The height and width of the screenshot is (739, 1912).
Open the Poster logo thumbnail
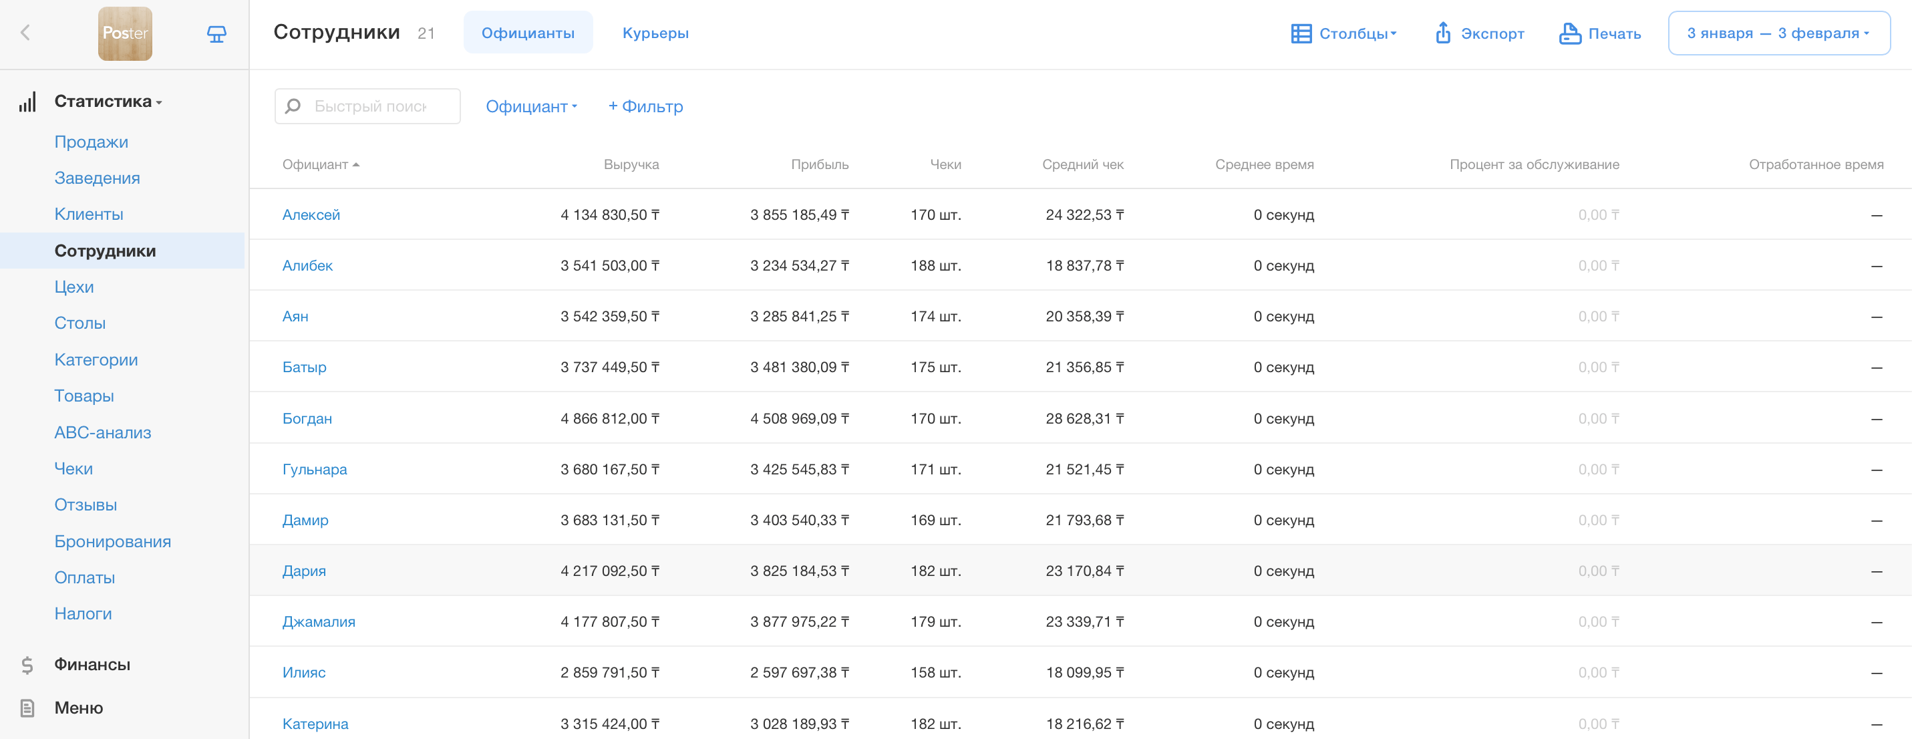pyautogui.click(x=125, y=33)
